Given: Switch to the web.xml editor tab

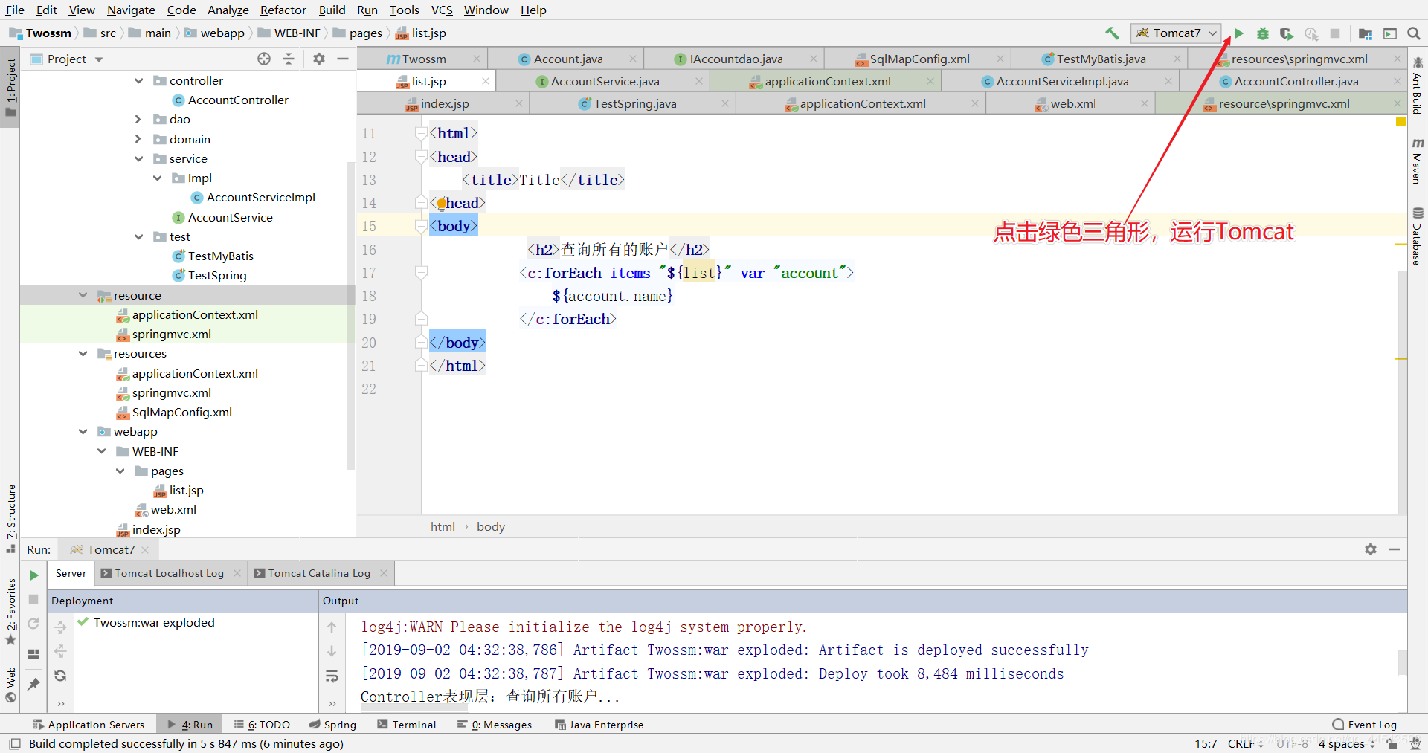Looking at the screenshot, I should (x=1072, y=104).
